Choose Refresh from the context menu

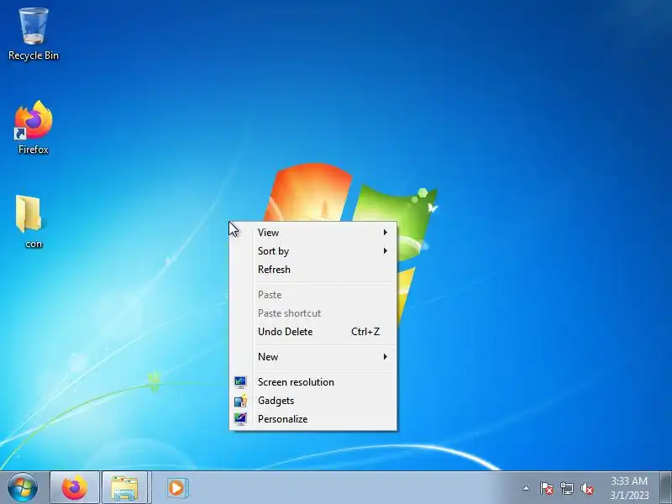[312, 269]
